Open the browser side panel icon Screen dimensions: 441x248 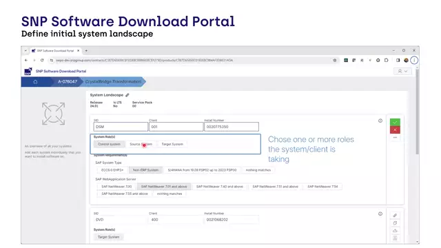[x=398, y=60]
